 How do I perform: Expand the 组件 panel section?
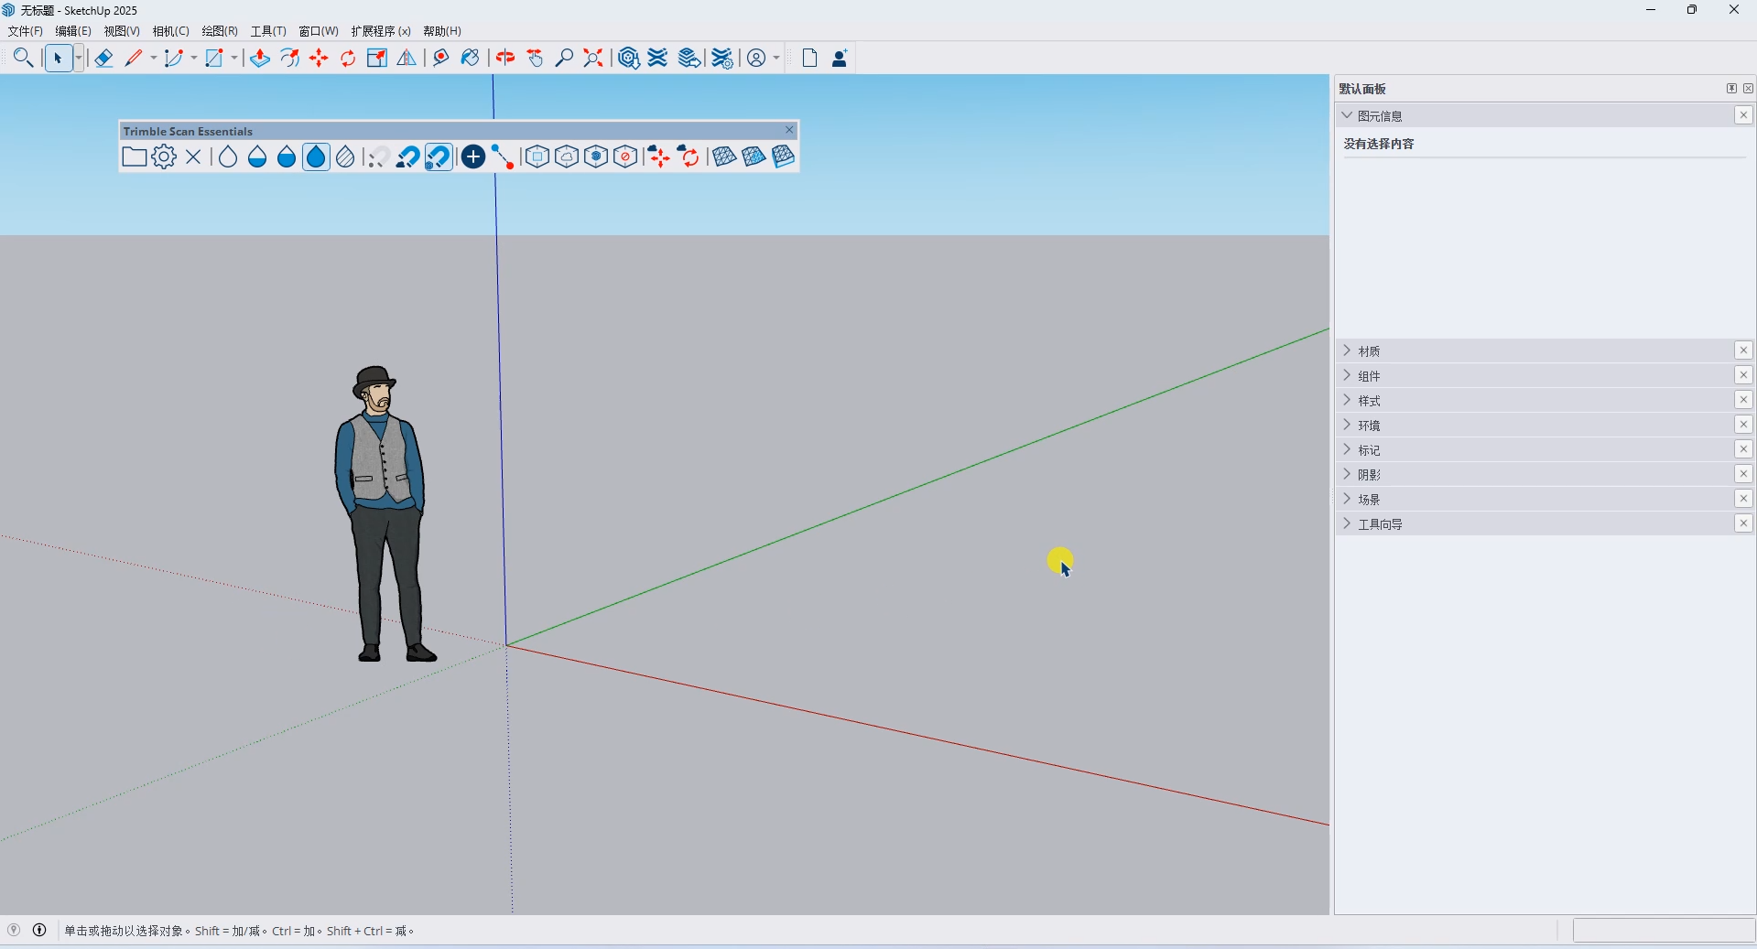click(1347, 375)
